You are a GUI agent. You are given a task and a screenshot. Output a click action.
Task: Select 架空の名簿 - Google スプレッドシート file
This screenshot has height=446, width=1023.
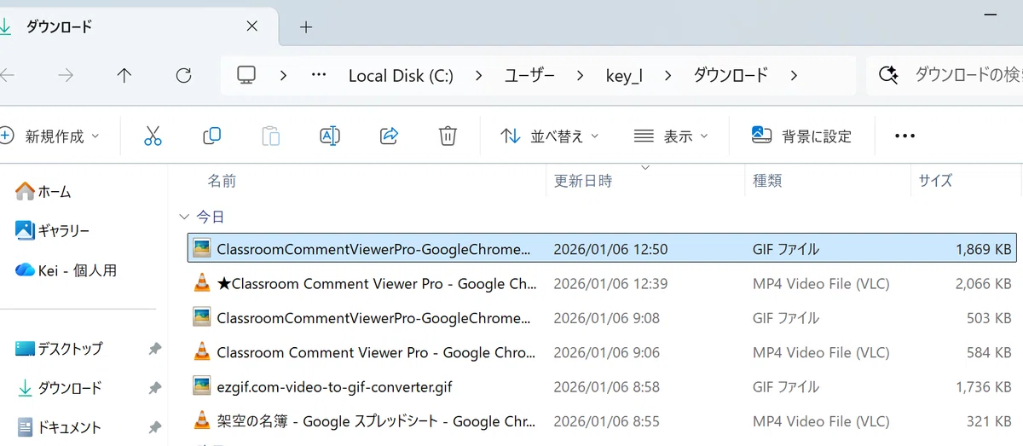[377, 420]
